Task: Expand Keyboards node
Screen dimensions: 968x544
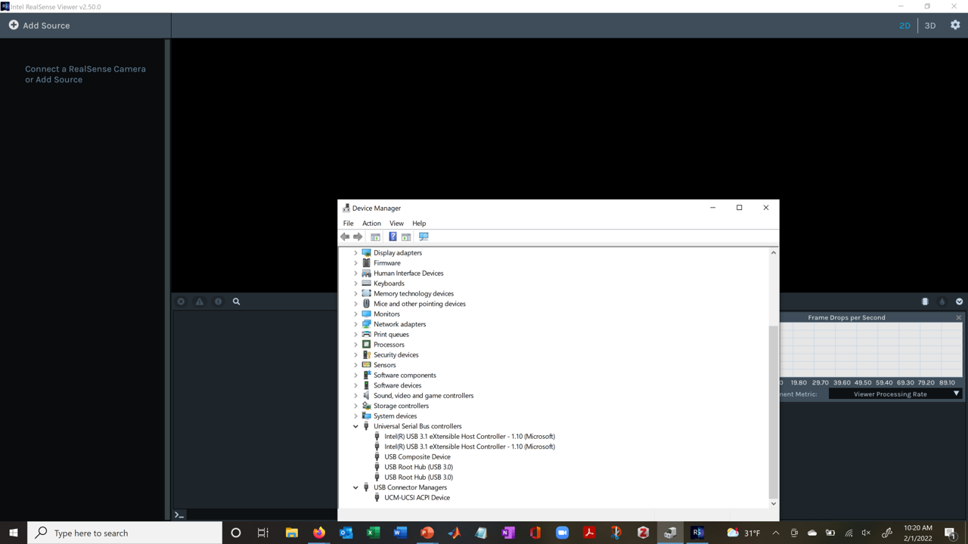Action: click(x=355, y=283)
